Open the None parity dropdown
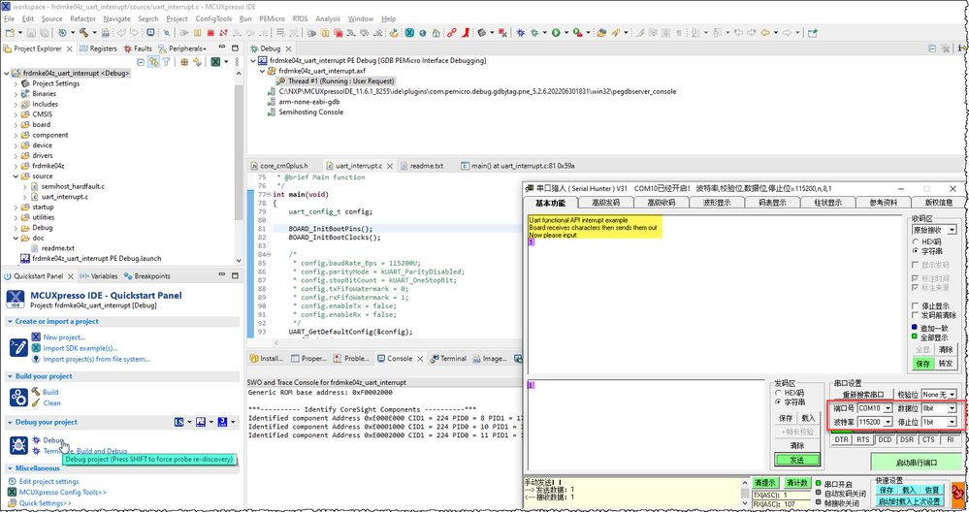Viewport: 969px width, 513px height. [x=952, y=395]
